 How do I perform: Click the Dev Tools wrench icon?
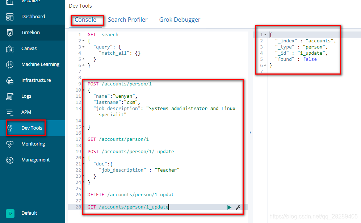pyautogui.click(x=10, y=128)
